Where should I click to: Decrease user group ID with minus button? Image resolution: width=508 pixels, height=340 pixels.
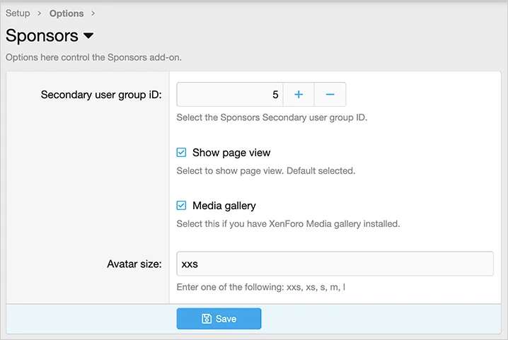[x=330, y=94]
